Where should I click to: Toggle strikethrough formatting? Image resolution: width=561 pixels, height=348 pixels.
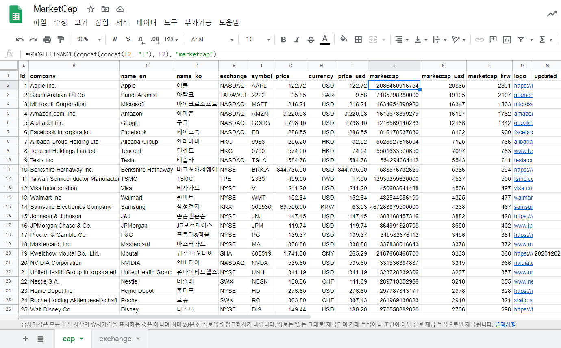point(311,39)
